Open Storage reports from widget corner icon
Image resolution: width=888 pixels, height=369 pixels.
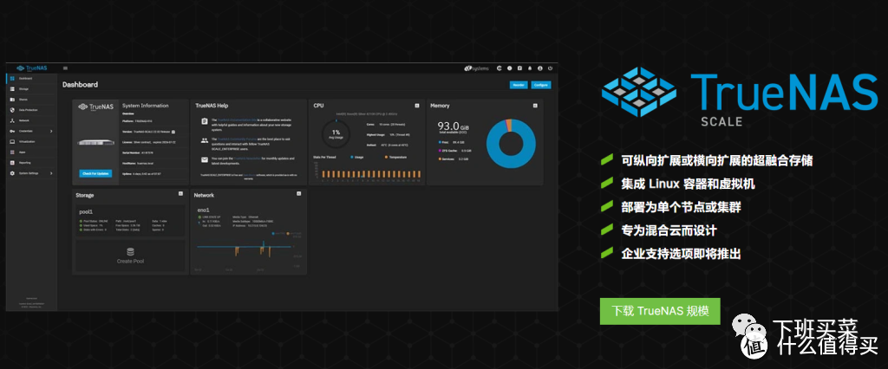click(x=180, y=193)
